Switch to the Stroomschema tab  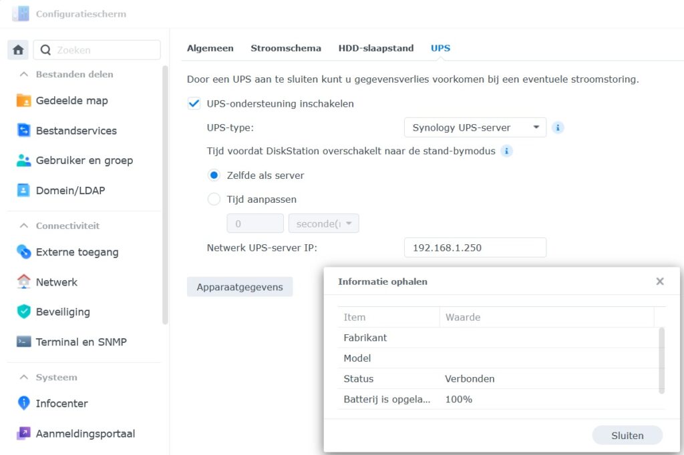pyautogui.click(x=286, y=48)
